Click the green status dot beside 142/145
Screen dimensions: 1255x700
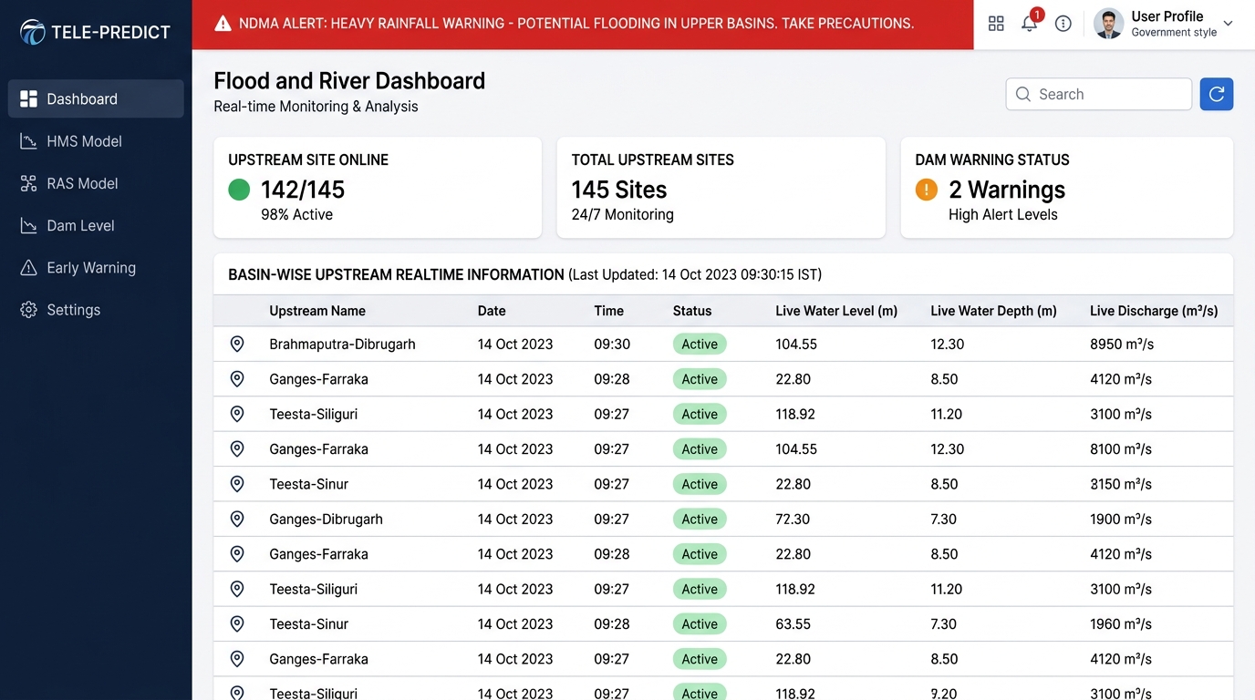pos(239,190)
